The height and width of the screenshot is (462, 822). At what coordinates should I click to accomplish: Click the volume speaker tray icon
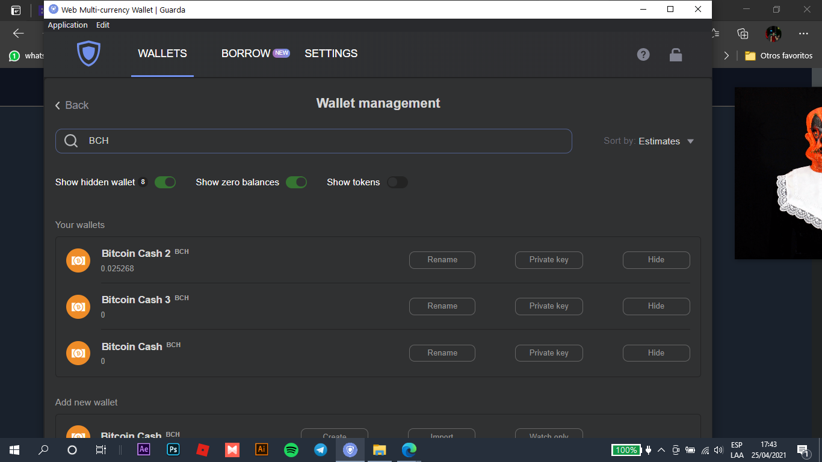click(x=718, y=450)
